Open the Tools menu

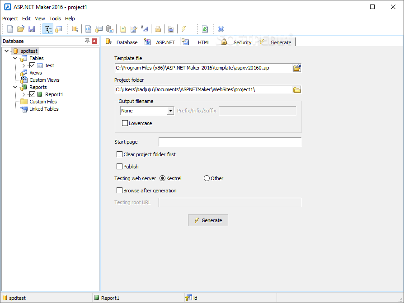pyautogui.click(x=55, y=19)
